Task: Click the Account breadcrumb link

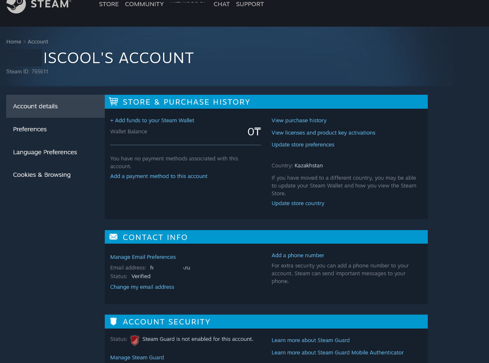Action: tap(38, 42)
